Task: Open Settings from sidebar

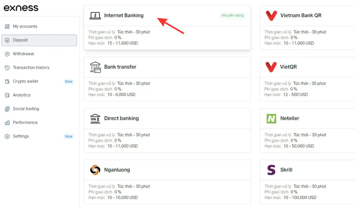Action: pos(21,136)
